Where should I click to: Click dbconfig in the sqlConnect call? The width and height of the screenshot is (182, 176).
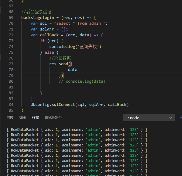[x=40, y=105]
